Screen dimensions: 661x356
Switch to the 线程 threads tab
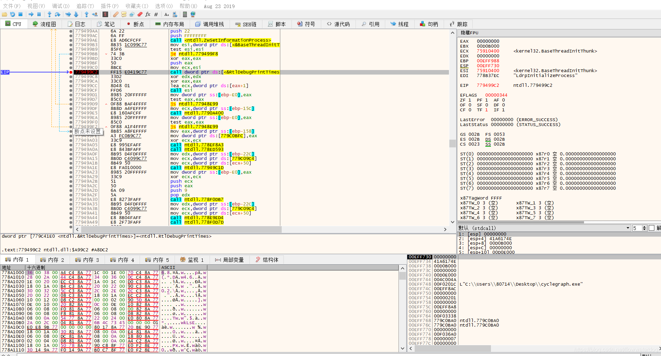coord(400,24)
